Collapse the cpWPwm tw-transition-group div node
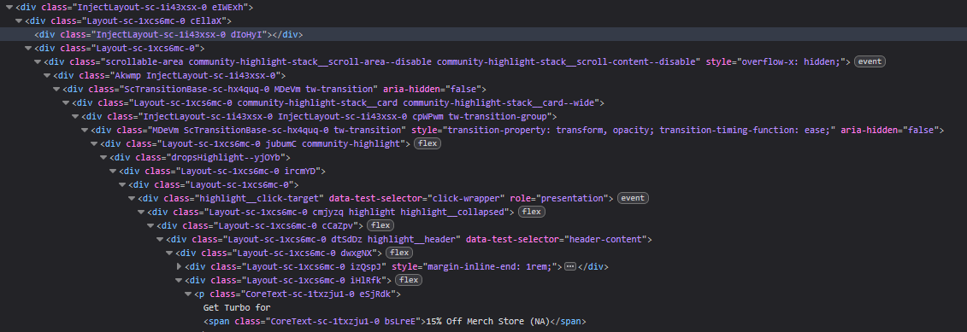The width and height of the screenshot is (967, 332). 75,116
